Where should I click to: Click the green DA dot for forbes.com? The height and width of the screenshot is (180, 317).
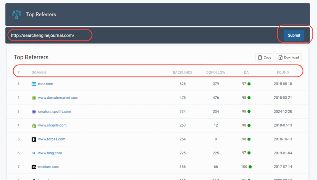249,139
